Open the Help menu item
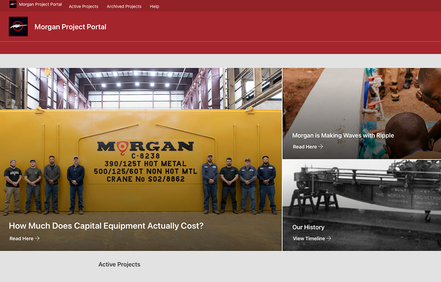 pyautogui.click(x=155, y=6)
